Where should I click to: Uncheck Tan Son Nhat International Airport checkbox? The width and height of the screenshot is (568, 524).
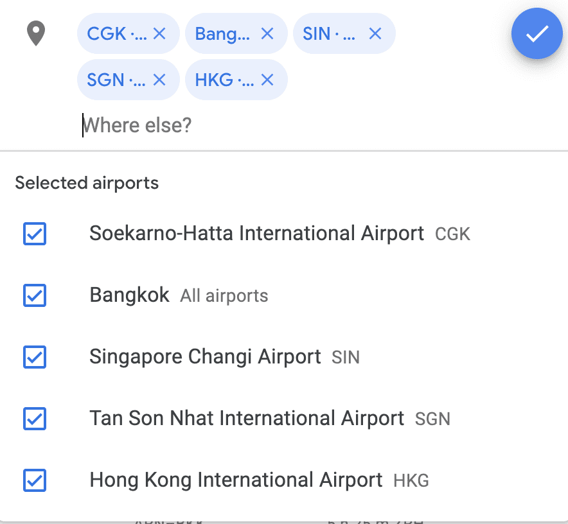35,419
